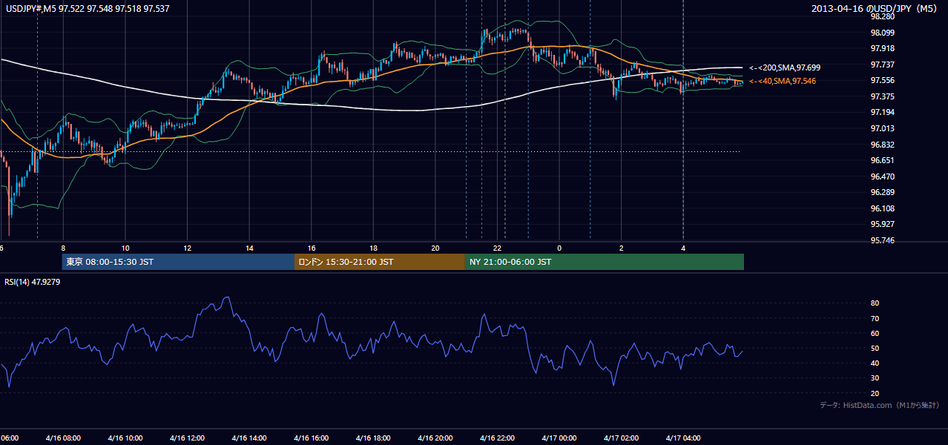This screenshot has width=948, height=445.
Task: Click price axis value 97.737
Action: (882, 65)
